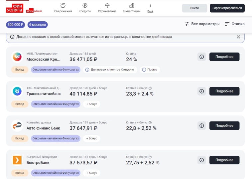Screen dimensions: 252x179
Task: Click info icon for Московский Кредитный deposit
Action: tap(201, 57)
